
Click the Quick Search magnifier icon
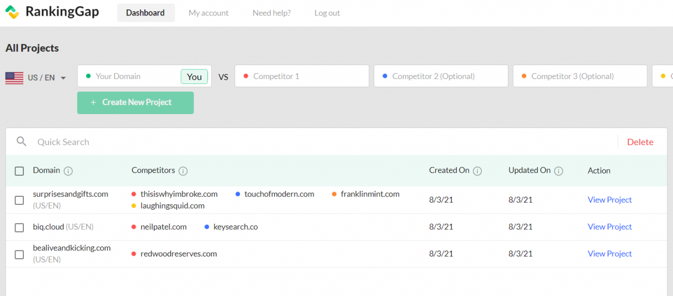[x=22, y=141]
